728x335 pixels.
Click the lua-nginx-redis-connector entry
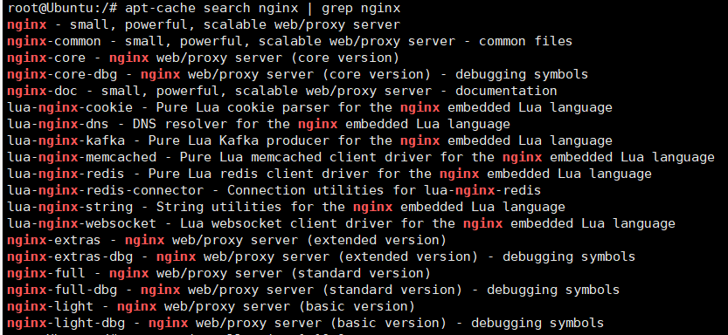click(274, 190)
